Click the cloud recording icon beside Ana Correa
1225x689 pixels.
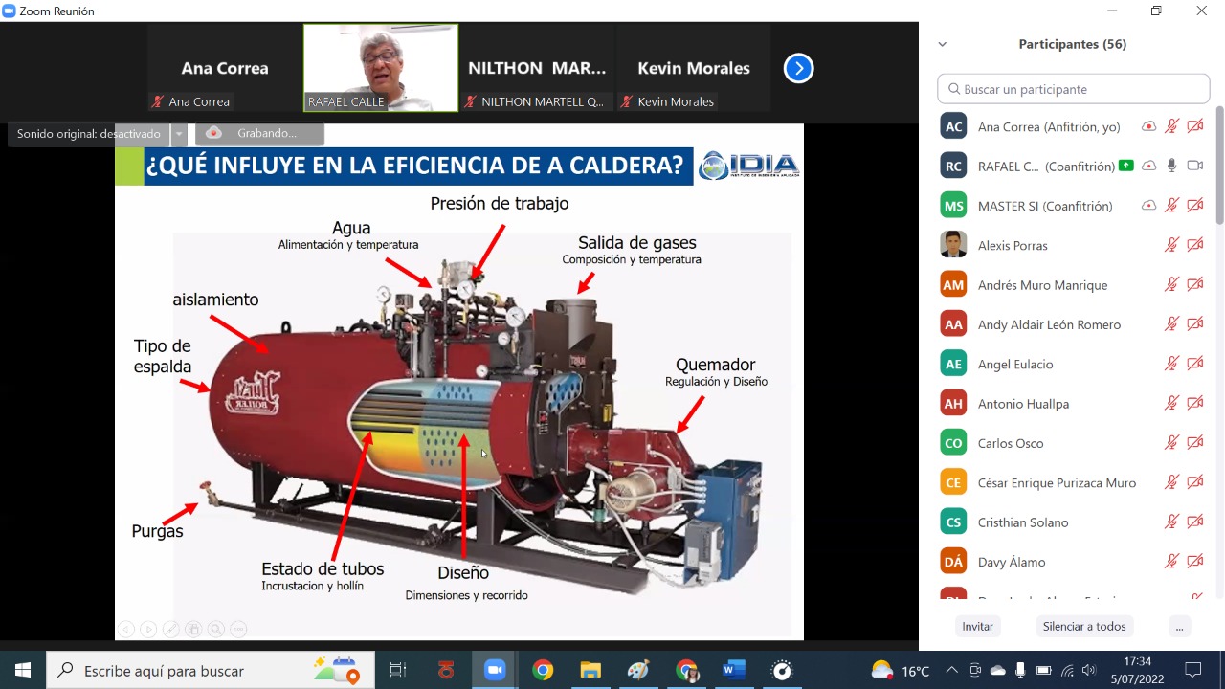[x=1148, y=126]
